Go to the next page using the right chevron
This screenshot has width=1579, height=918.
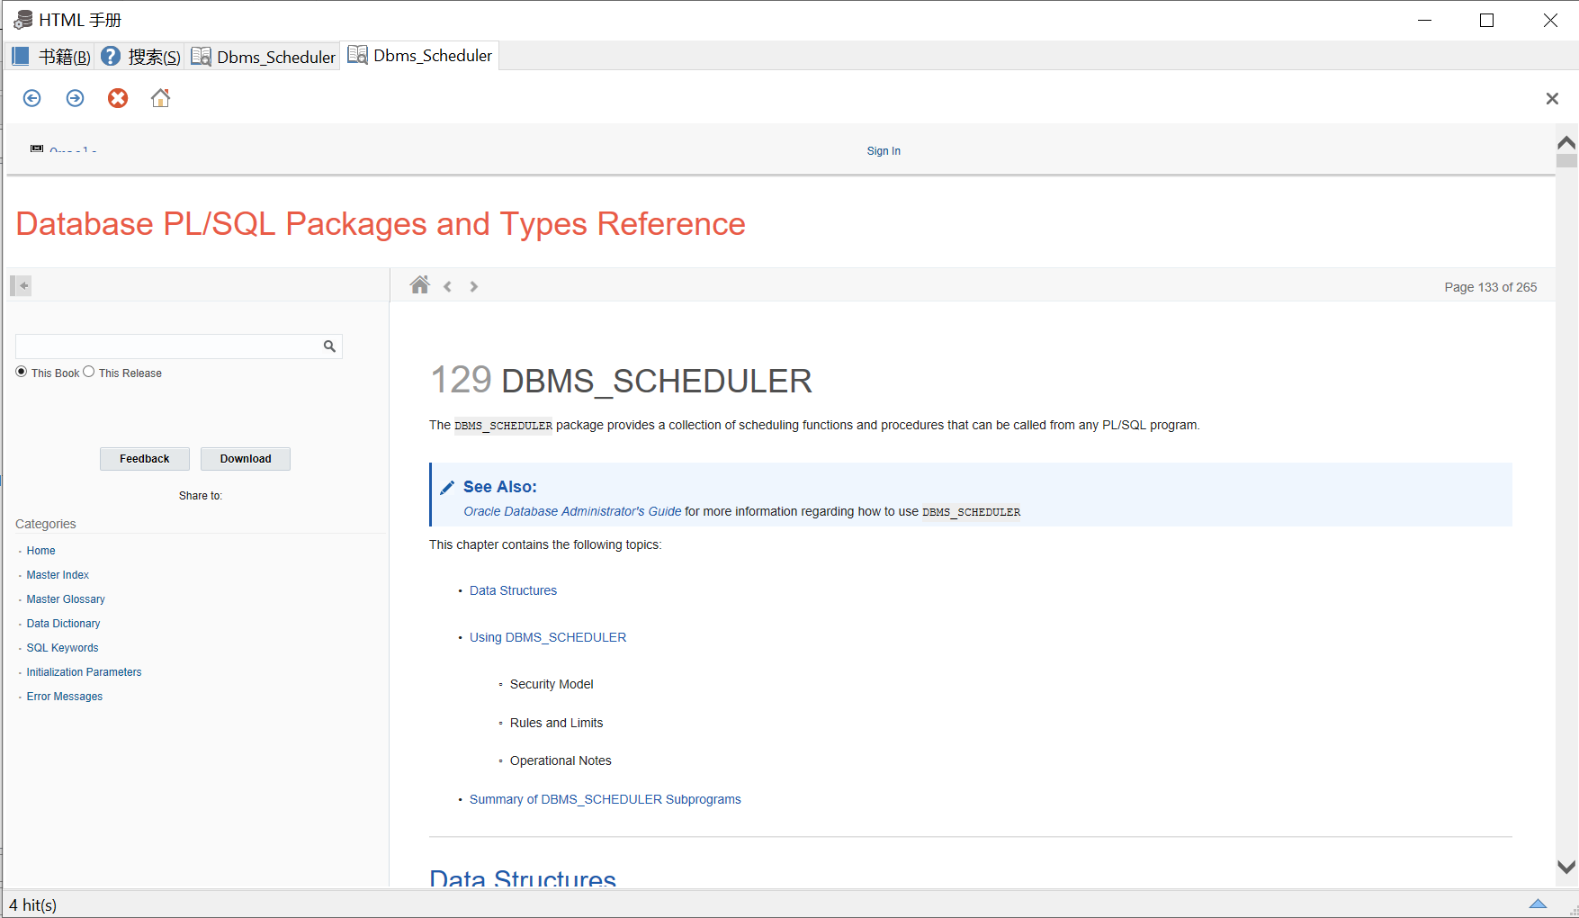coord(473,287)
